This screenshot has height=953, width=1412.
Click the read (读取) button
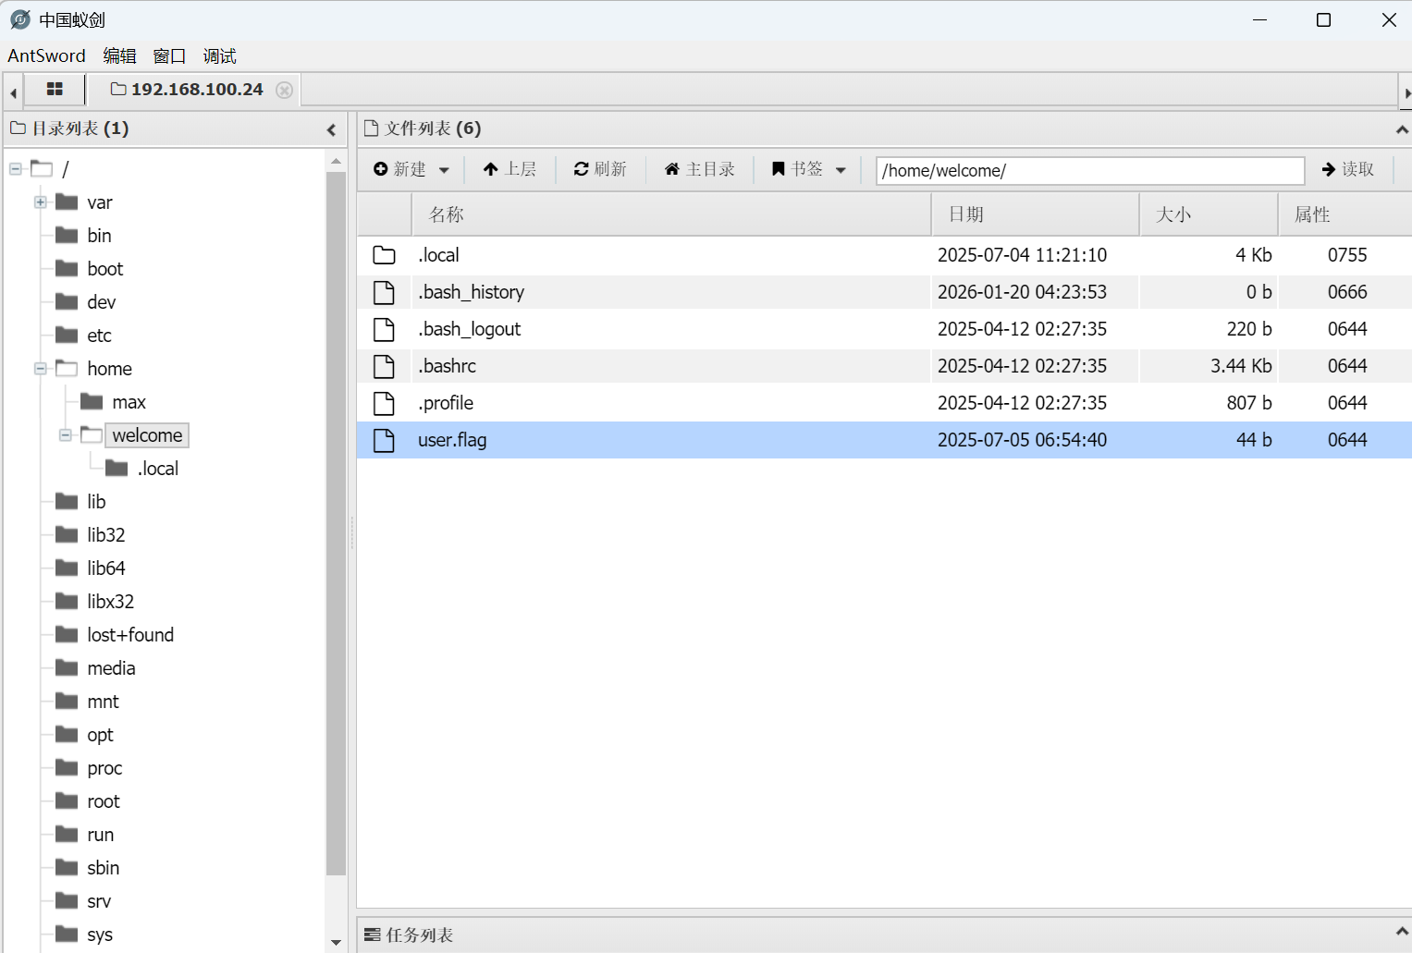1348,169
